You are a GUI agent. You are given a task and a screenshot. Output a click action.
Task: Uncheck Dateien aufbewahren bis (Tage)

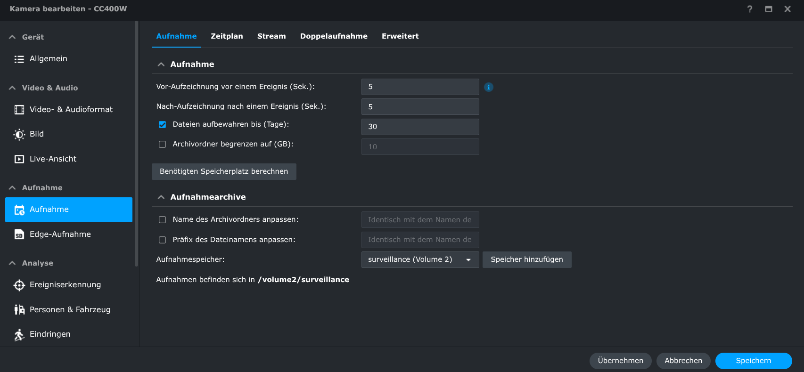click(163, 125)
